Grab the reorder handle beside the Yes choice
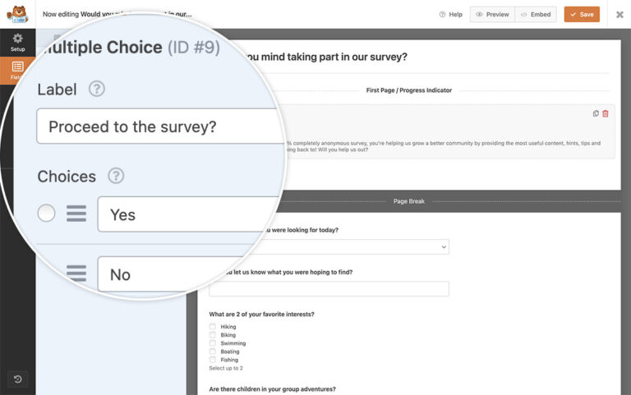 [76, 214]
